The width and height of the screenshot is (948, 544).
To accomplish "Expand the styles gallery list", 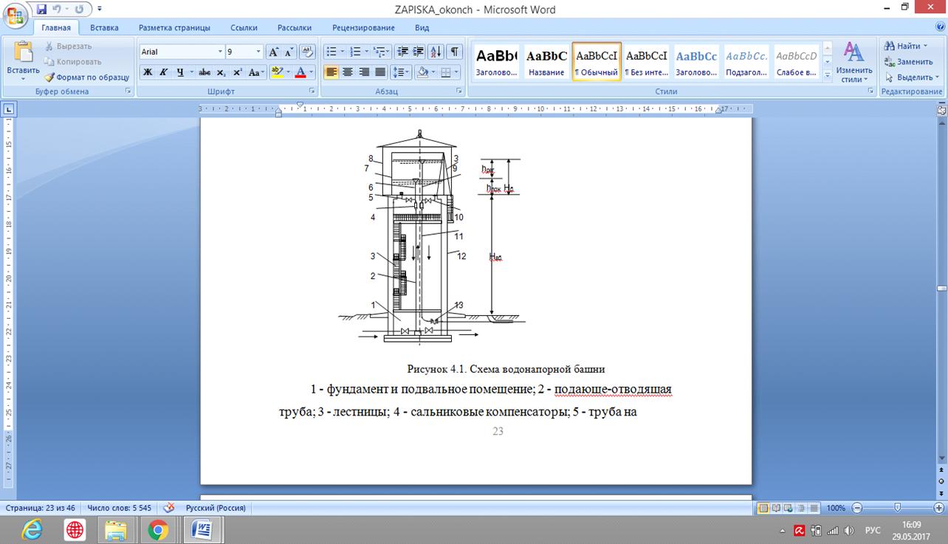I will tap(828, 74).
